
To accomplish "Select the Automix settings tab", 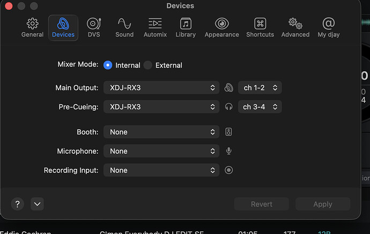I will (x=155, y=28).
